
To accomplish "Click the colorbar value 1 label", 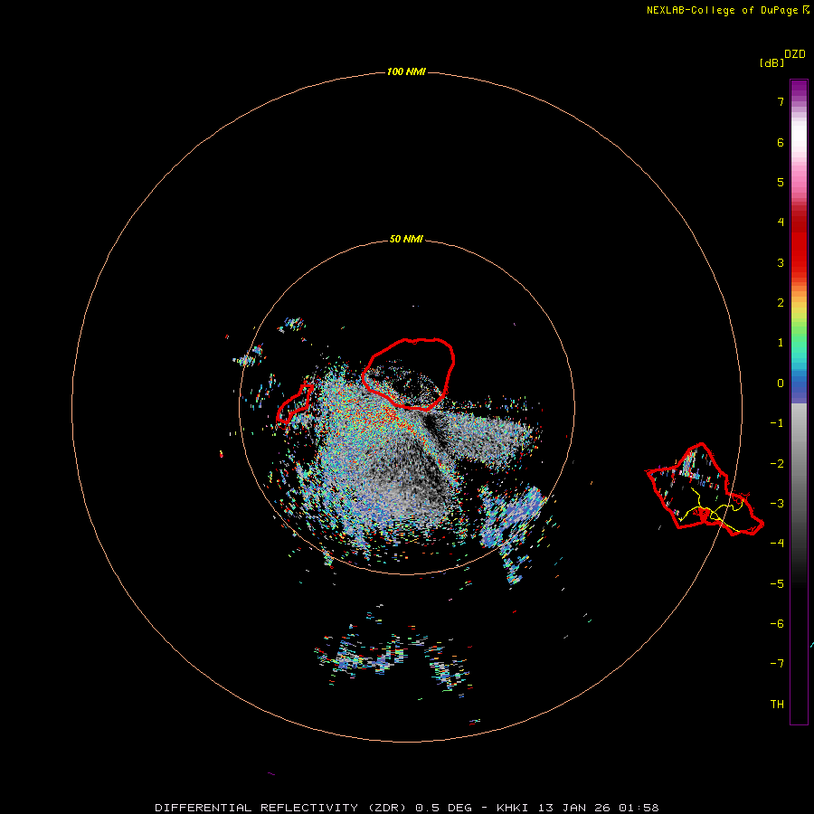I will coord(781,343).
